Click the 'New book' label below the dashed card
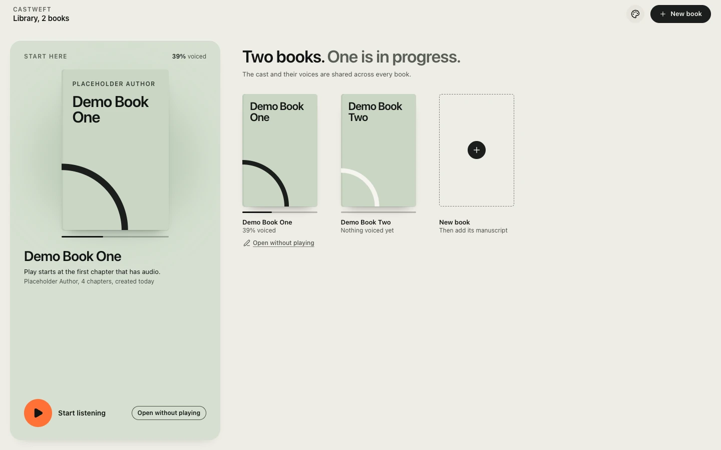The height and width of the screenshot is (450, 721). tap(455, 222)
